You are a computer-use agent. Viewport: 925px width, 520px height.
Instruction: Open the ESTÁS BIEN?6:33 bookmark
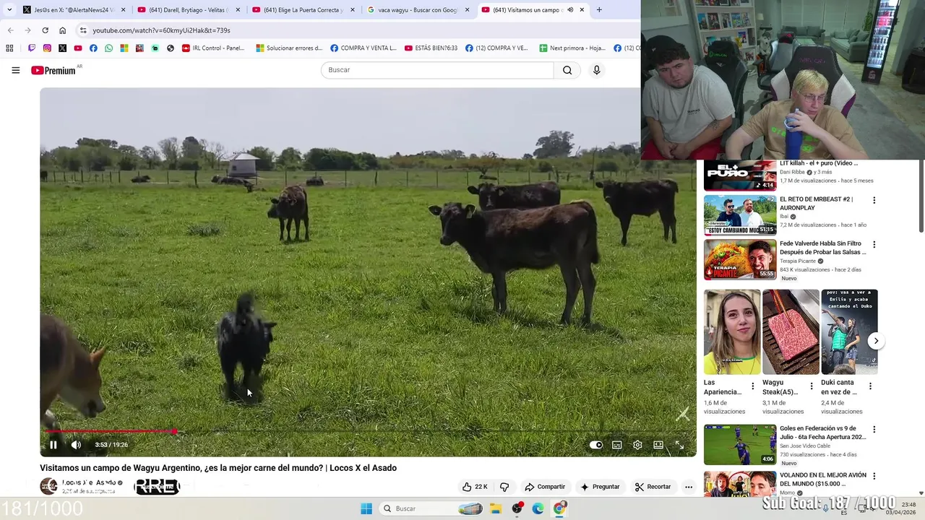(431, 48)
